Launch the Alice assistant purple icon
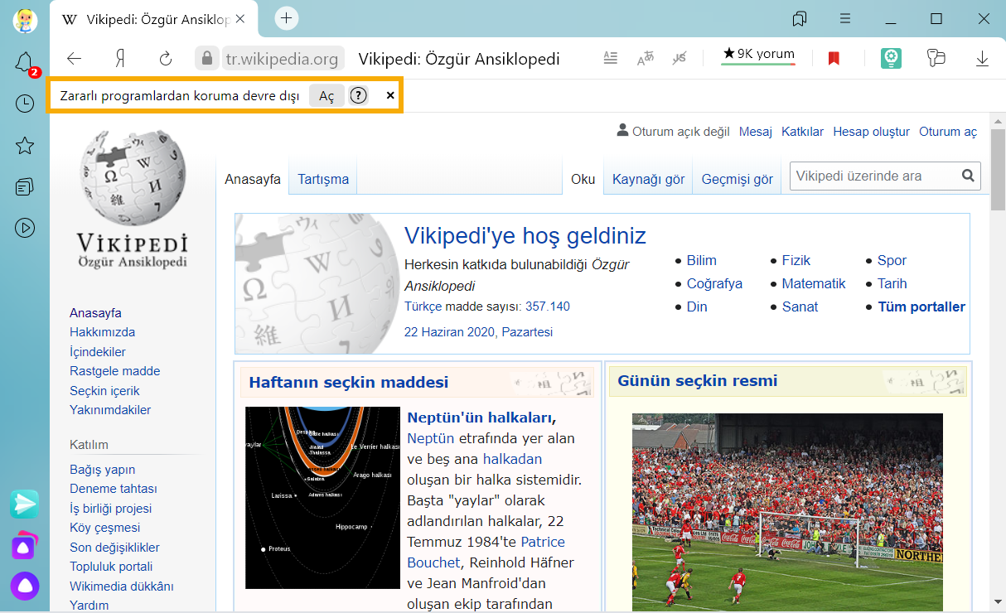The height and width of the screenshot is (613, 1006). coord(25,586)
